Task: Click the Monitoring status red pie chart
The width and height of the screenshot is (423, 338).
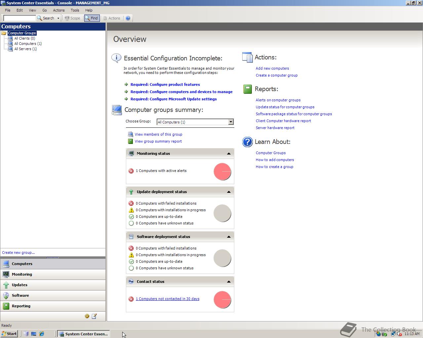Action: coord(222,172)
